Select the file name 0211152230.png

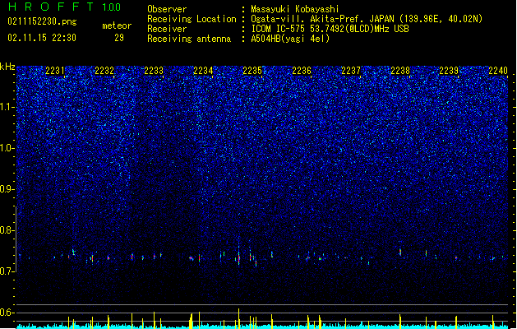point(42,21)
